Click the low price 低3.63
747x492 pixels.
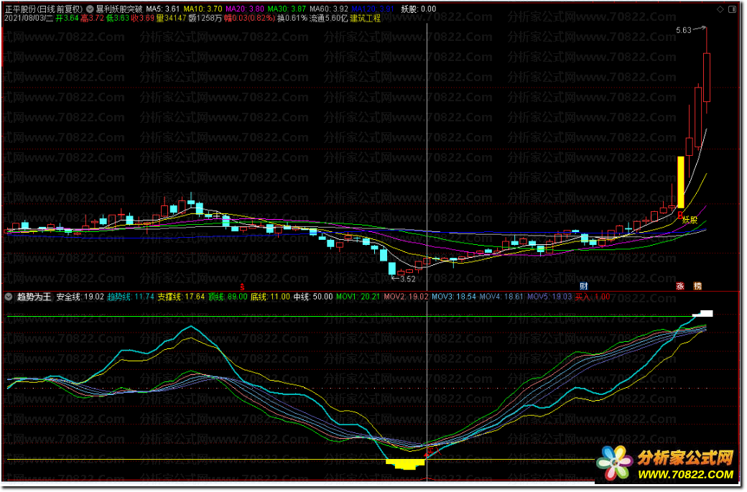click(x=117, y=18)
